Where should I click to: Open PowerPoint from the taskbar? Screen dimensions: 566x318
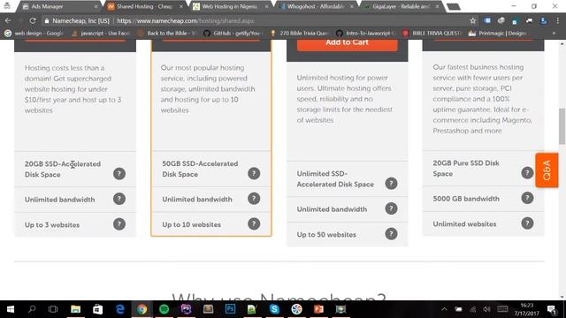(318, 309)
